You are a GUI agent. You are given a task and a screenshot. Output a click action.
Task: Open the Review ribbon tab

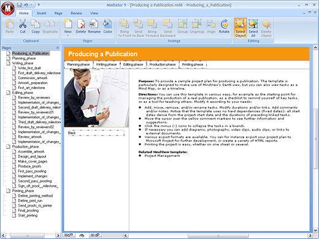coord(76,13)
